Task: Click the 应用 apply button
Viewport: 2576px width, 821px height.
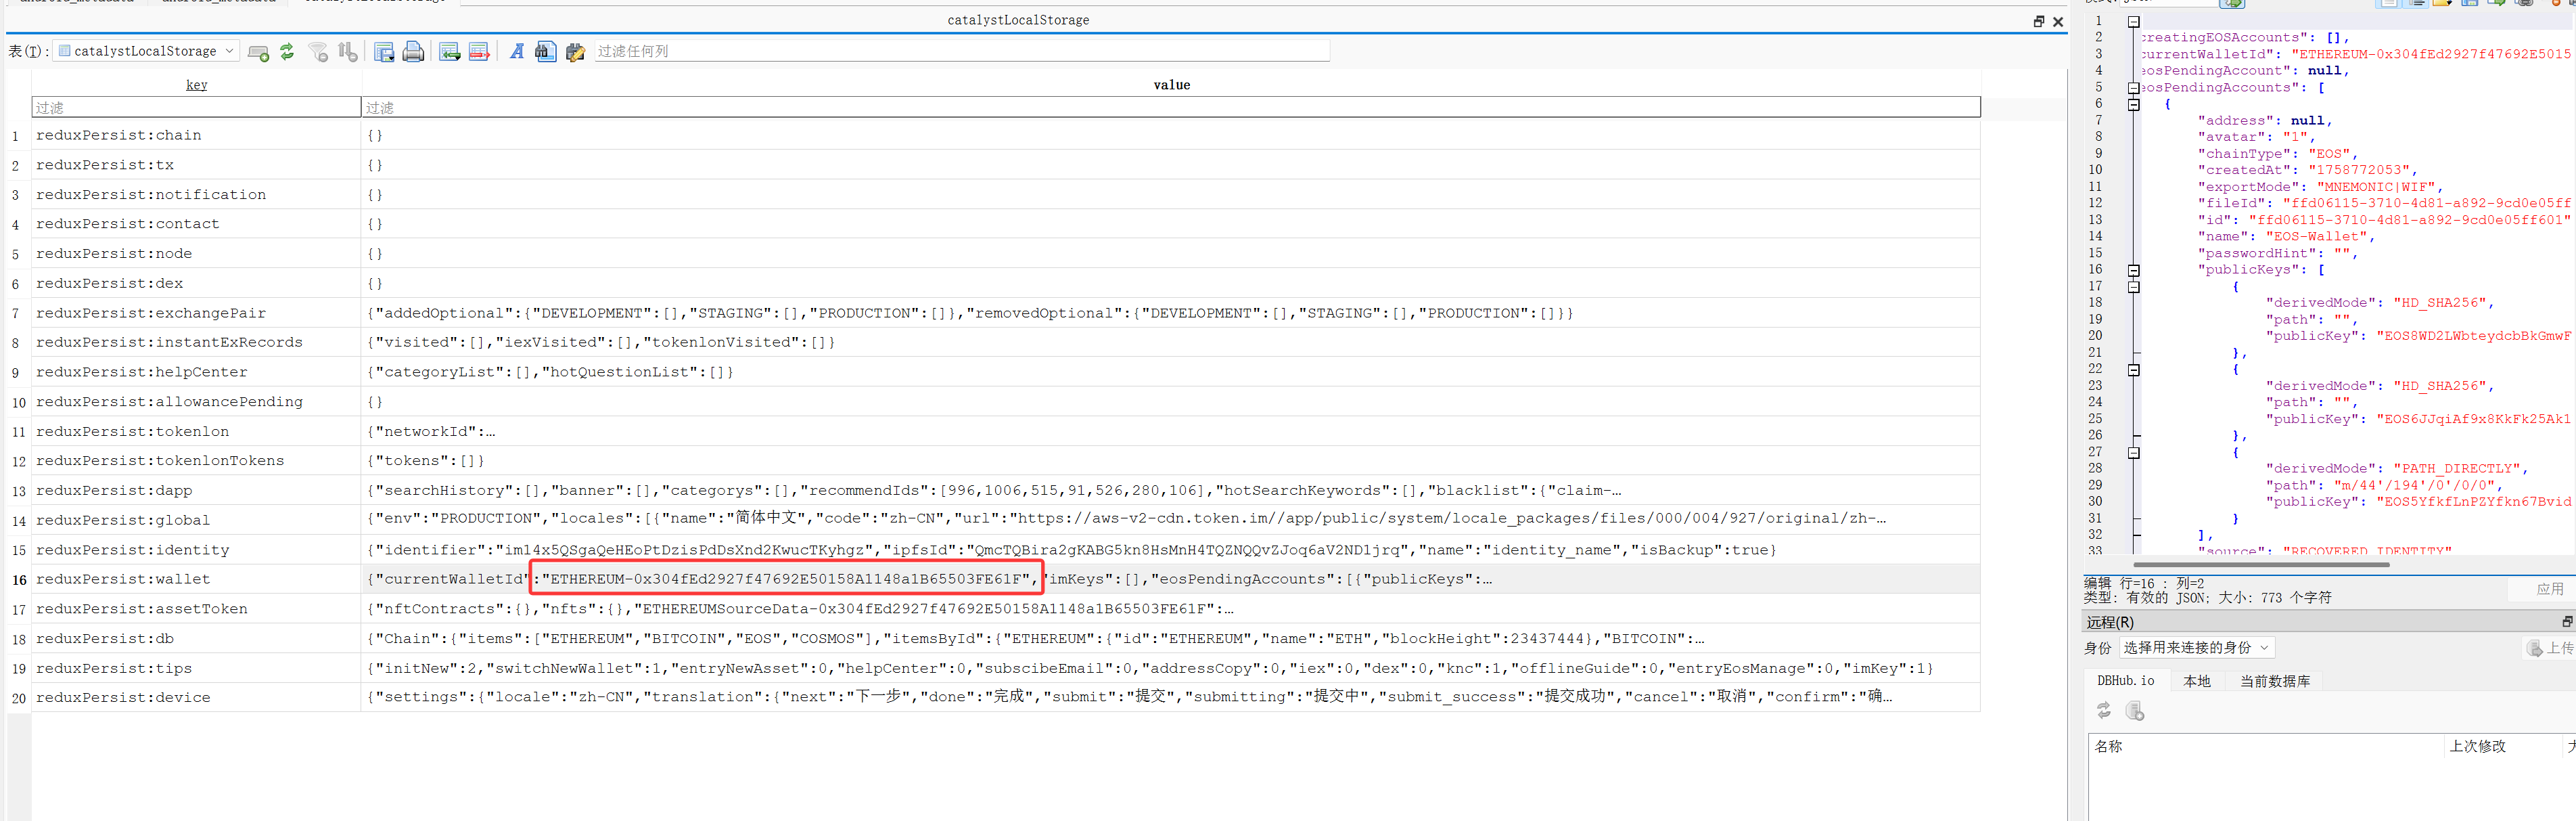Action: point(2549,589)
